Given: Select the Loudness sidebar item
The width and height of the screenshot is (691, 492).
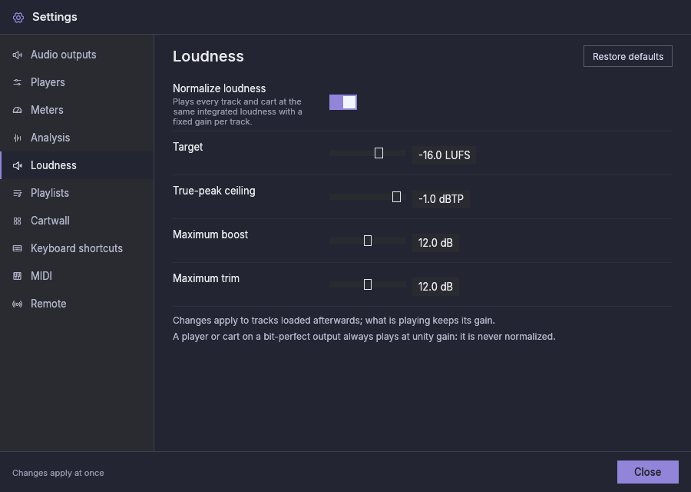Looking at the screenshot, I should click(x=77, y=165).
